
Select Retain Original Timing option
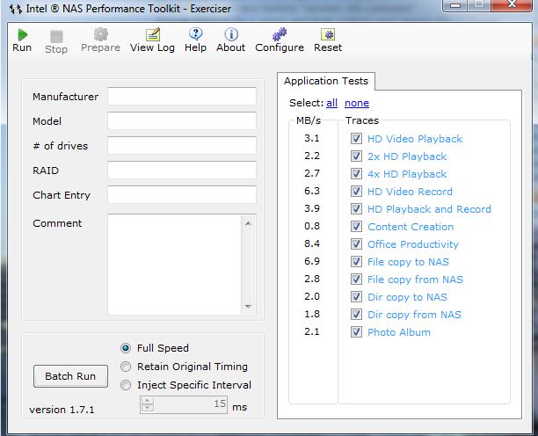pyautogui.click(x=126, y=367)
